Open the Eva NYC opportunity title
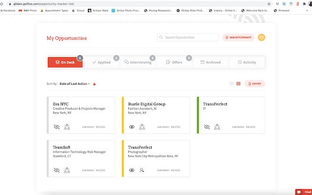Viewport: 312px width, 195px height. point(60,104)
